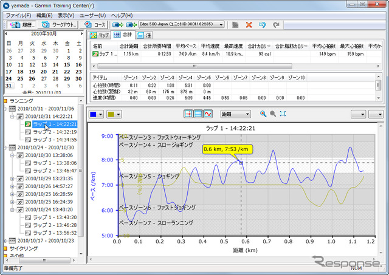Click the activity tree vertical scrollbar

coord(81,171)
